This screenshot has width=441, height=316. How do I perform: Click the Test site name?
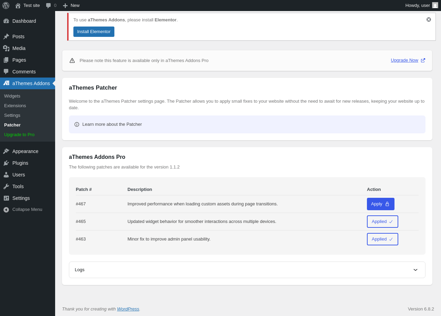click(32, 6)
